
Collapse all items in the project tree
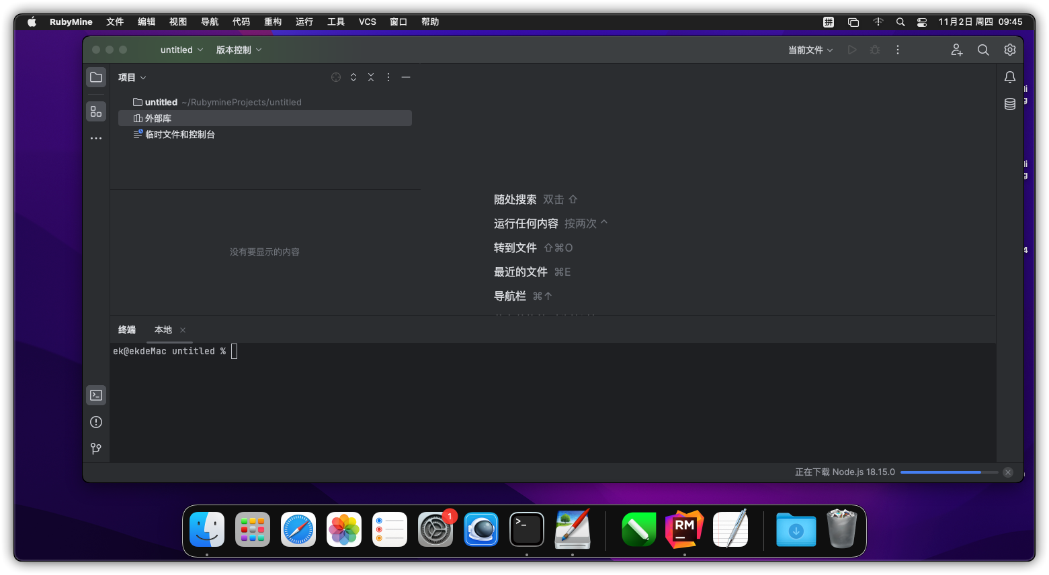pos(371,77)
